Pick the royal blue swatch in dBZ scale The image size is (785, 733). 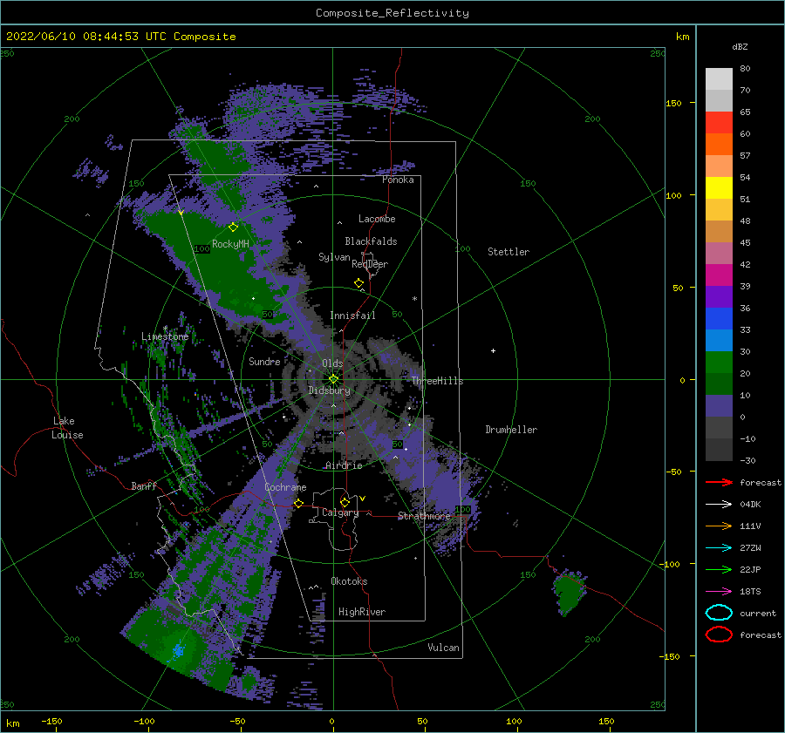pyautogui.click(x=719, y=318)
